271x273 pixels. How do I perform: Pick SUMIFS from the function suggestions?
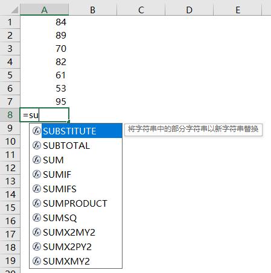pyautogui.click(x=75, y=189)
